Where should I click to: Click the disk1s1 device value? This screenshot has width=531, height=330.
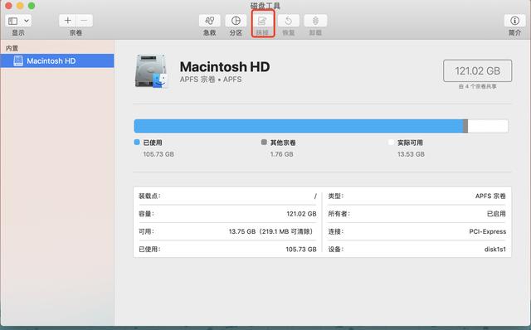coord(495,250)
